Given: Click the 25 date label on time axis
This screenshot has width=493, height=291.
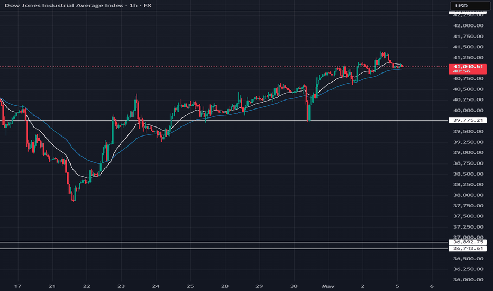Looking at the screenshot, I should 190,286.
